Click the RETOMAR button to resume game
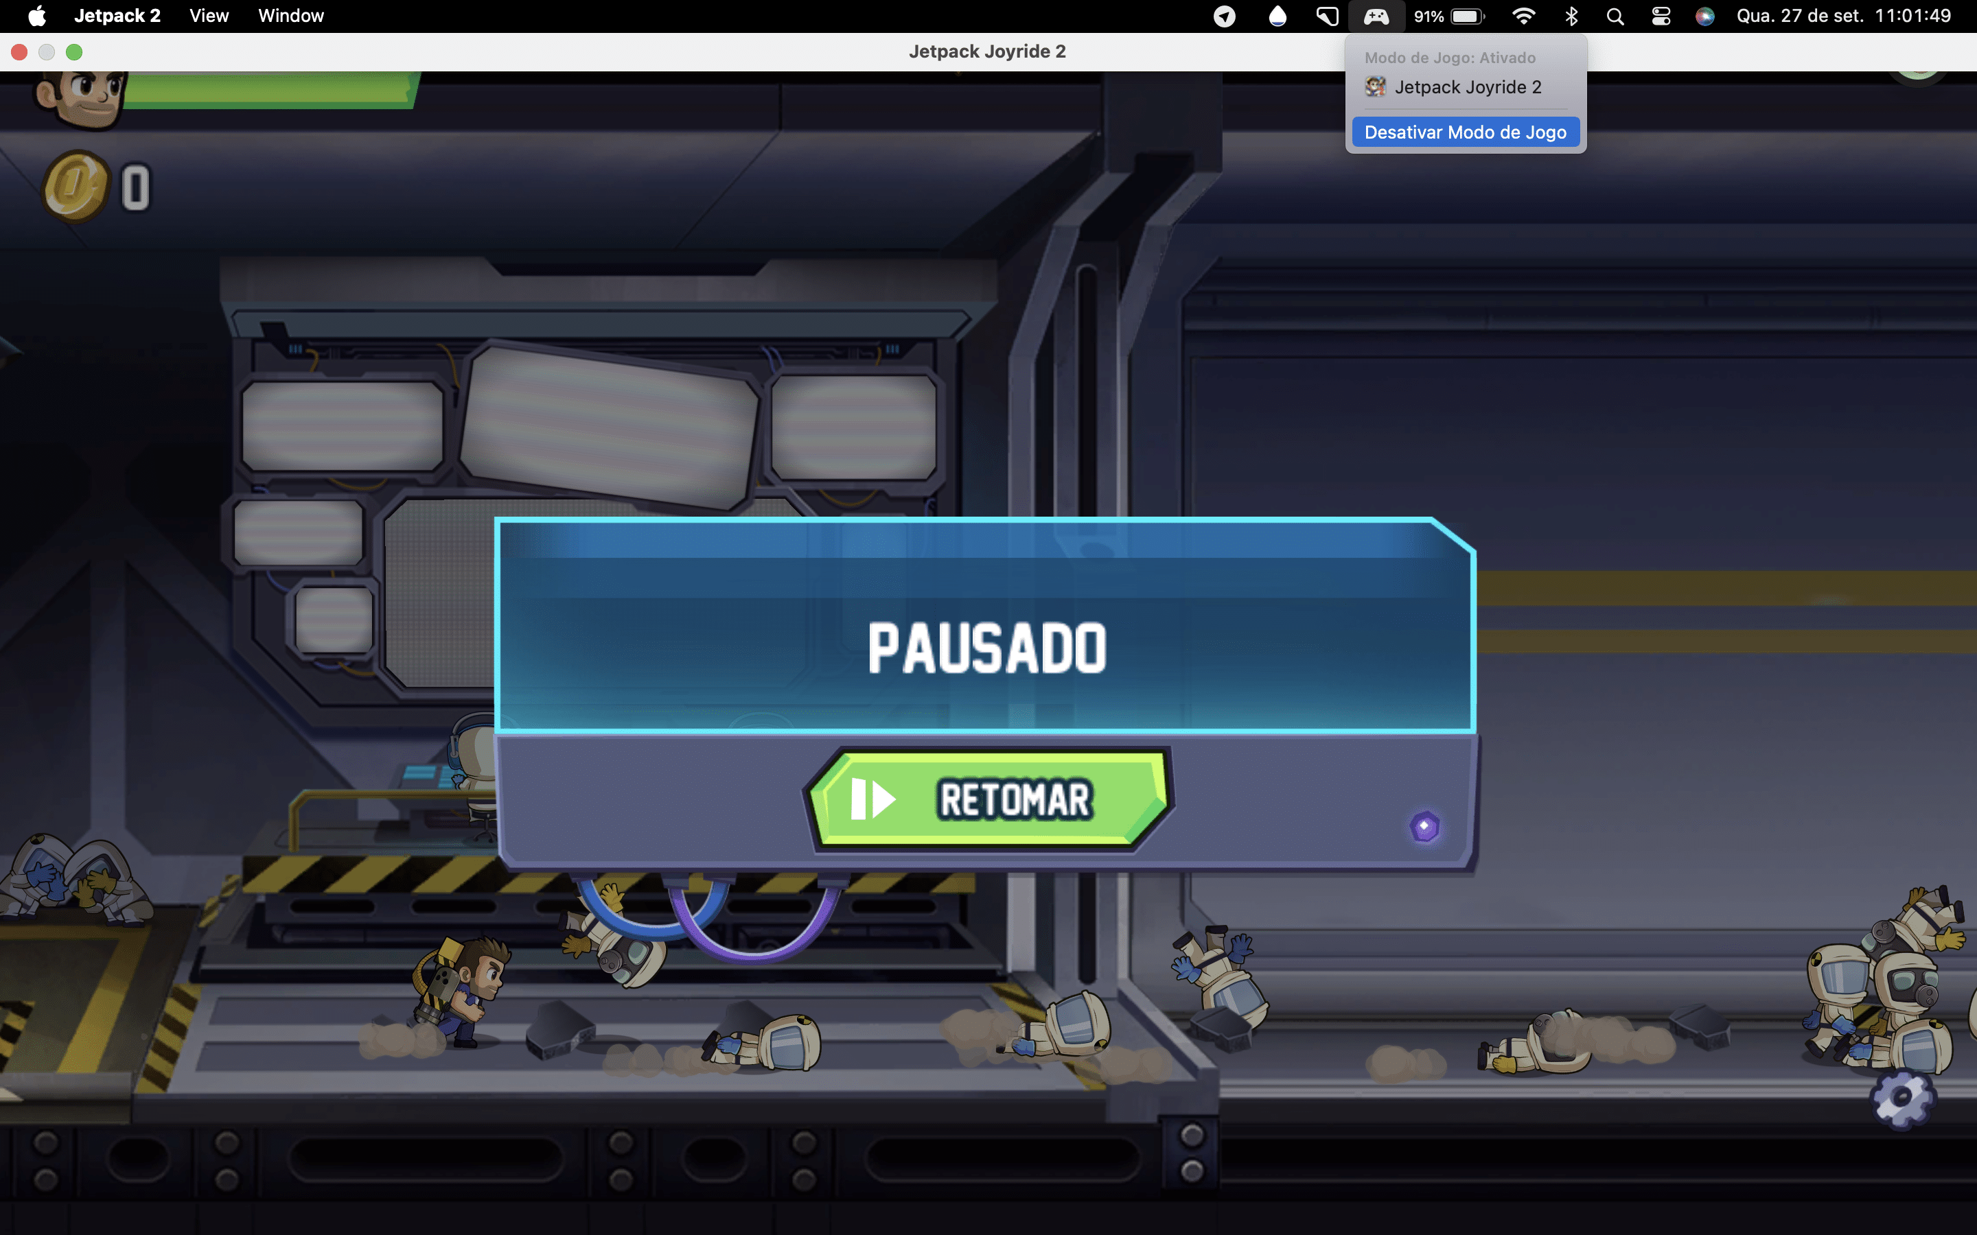The image size is (1977, 1235). point(989,798)
